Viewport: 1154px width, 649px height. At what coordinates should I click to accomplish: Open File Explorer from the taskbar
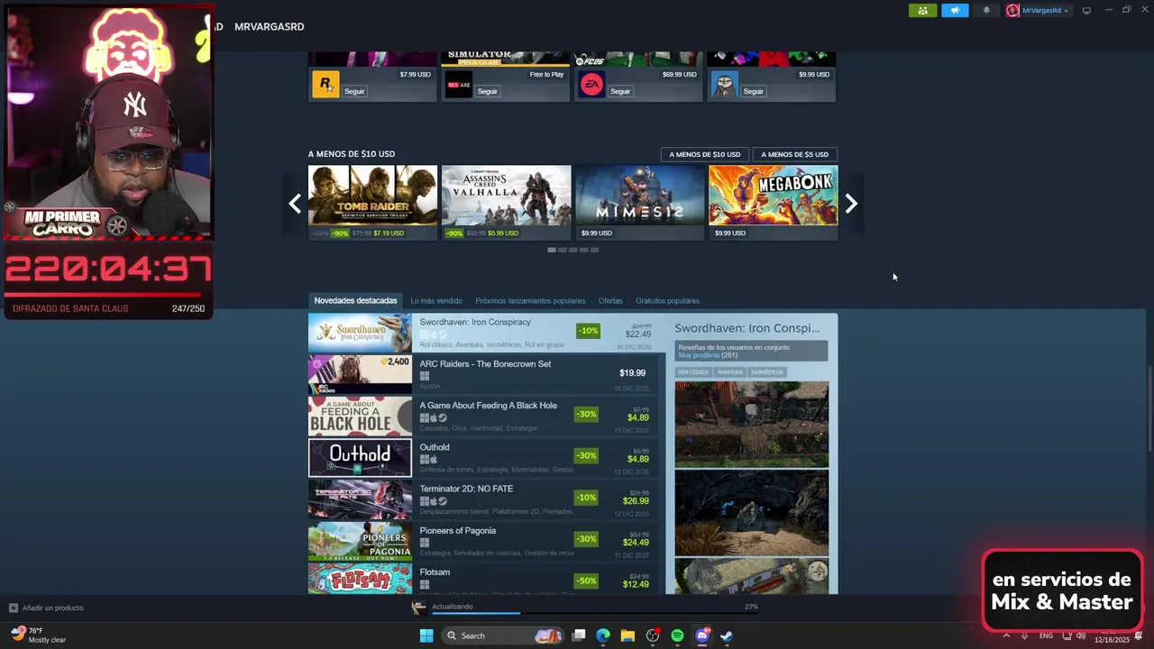627,635
